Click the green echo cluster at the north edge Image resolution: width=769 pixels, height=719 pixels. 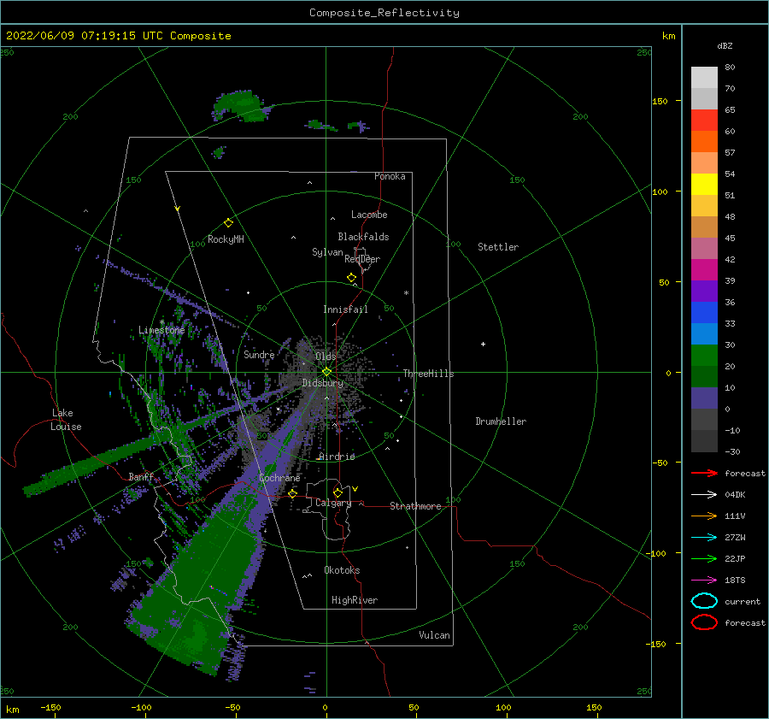point(240,105)
